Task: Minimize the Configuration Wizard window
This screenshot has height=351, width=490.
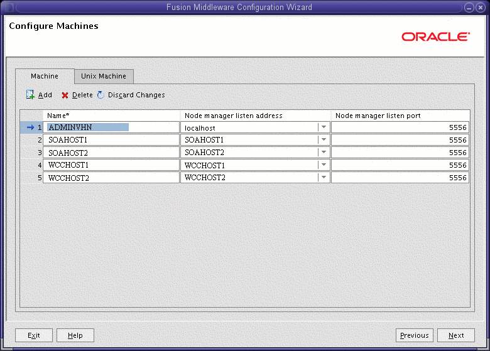Action: pos(469,8)
